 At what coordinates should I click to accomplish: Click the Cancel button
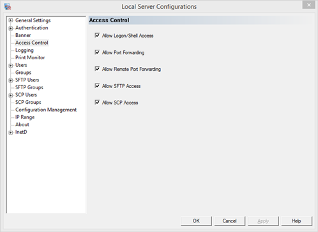[230, 221]
